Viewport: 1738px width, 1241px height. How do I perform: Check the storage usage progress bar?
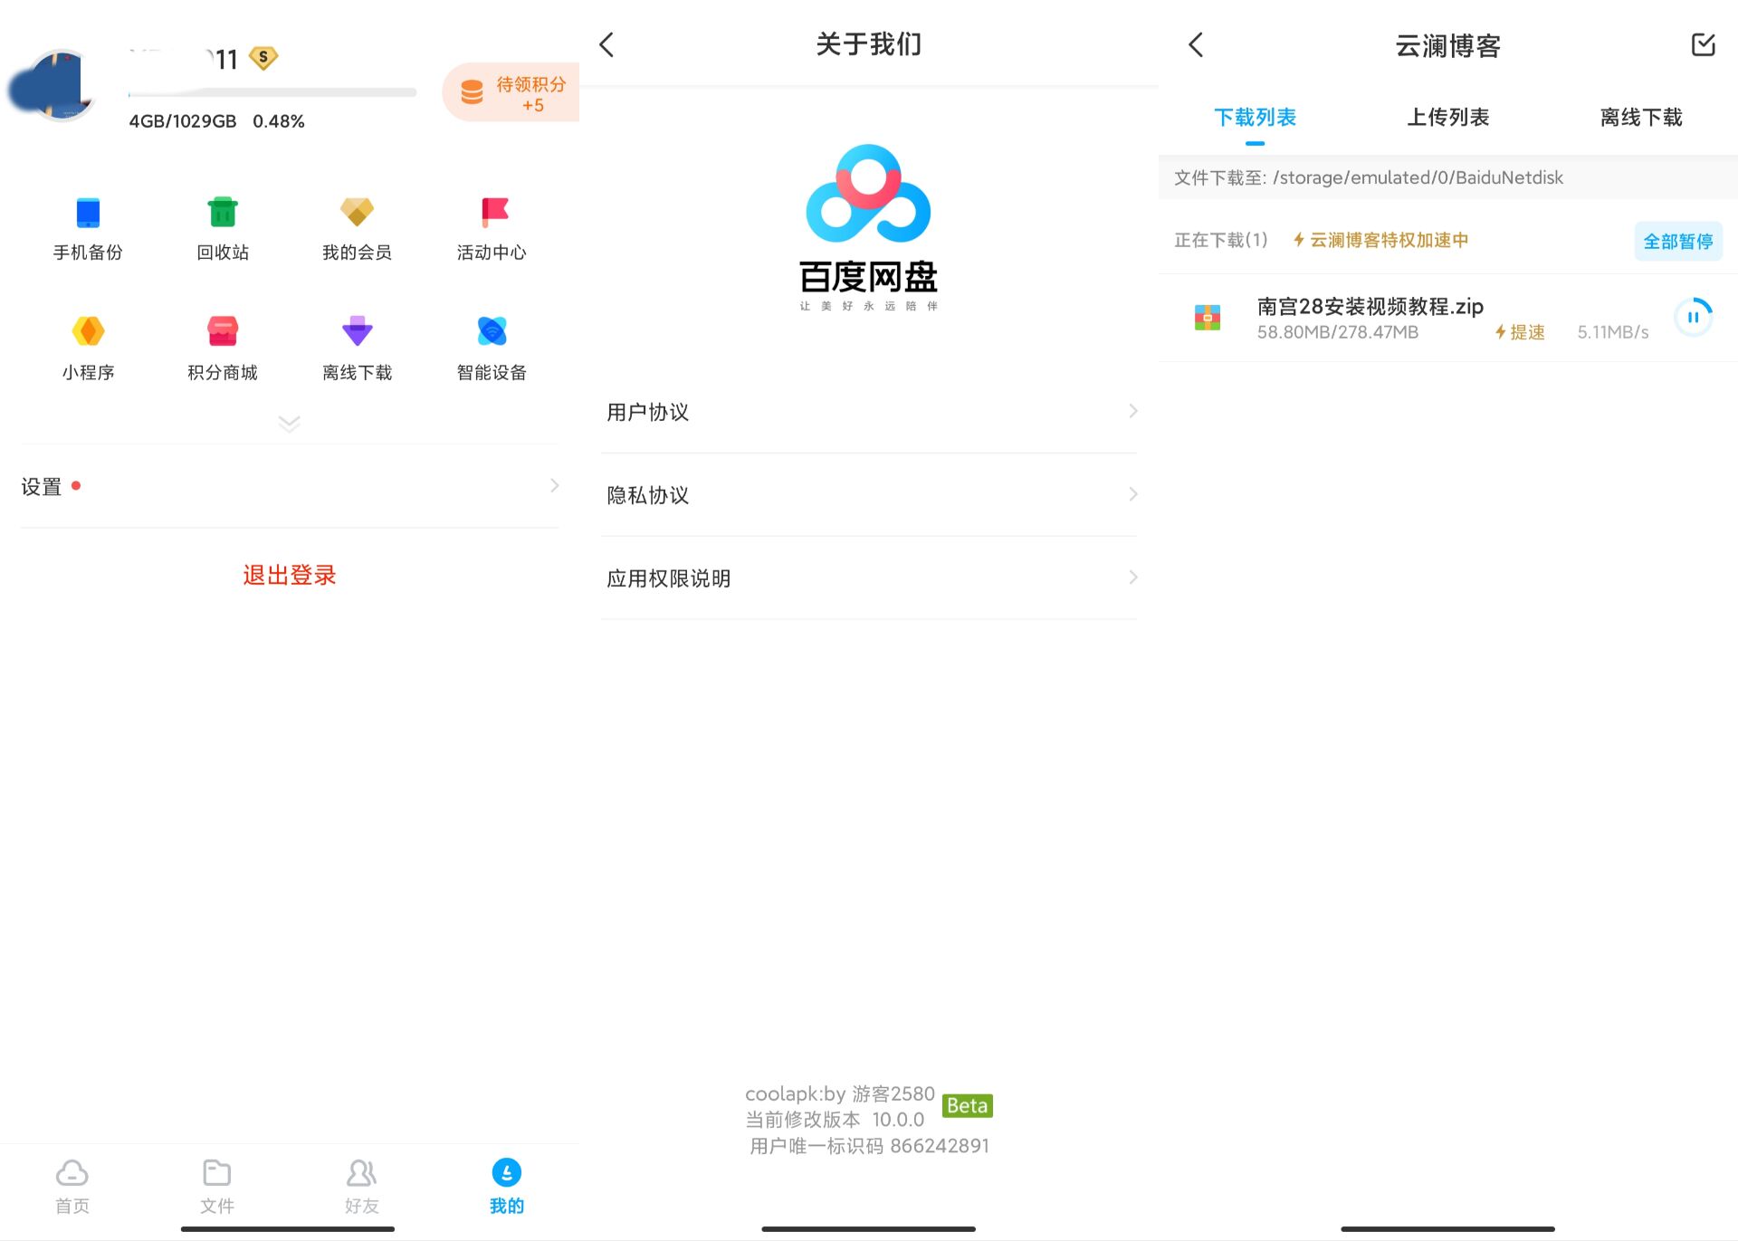pos(272,91)
